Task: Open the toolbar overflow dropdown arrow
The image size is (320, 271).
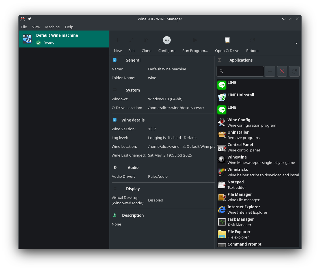Action: pyautogui.click(x=296, y=43)
